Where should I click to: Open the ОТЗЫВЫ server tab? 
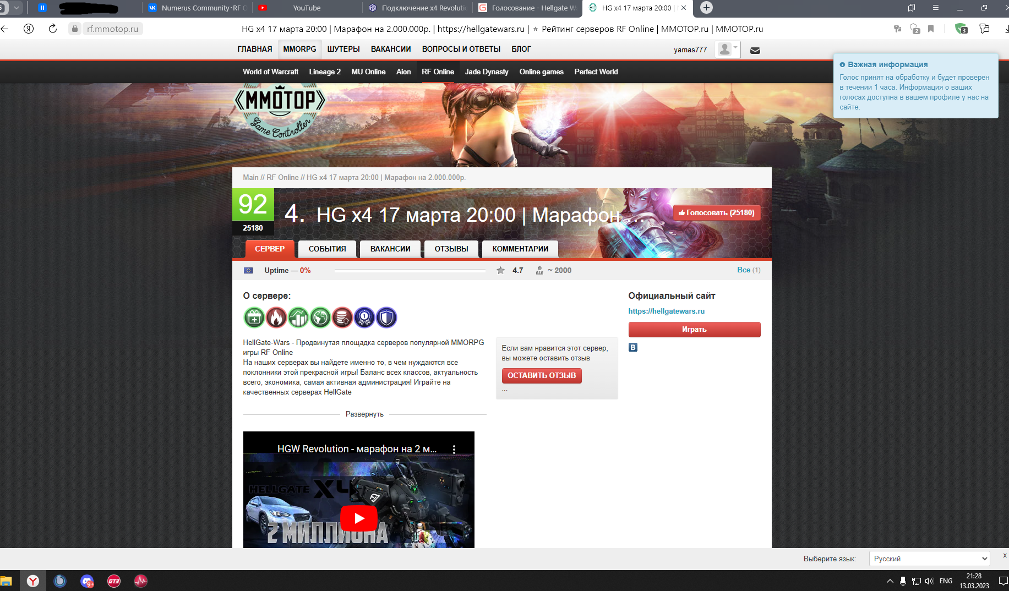tap(451, 249)
